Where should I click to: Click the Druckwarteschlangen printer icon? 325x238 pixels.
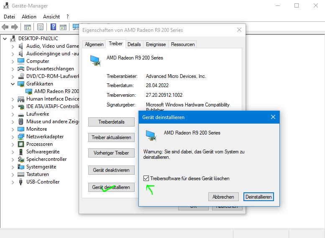21,69
